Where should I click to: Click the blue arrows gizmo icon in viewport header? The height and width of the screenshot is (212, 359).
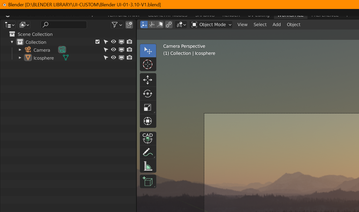144,25
